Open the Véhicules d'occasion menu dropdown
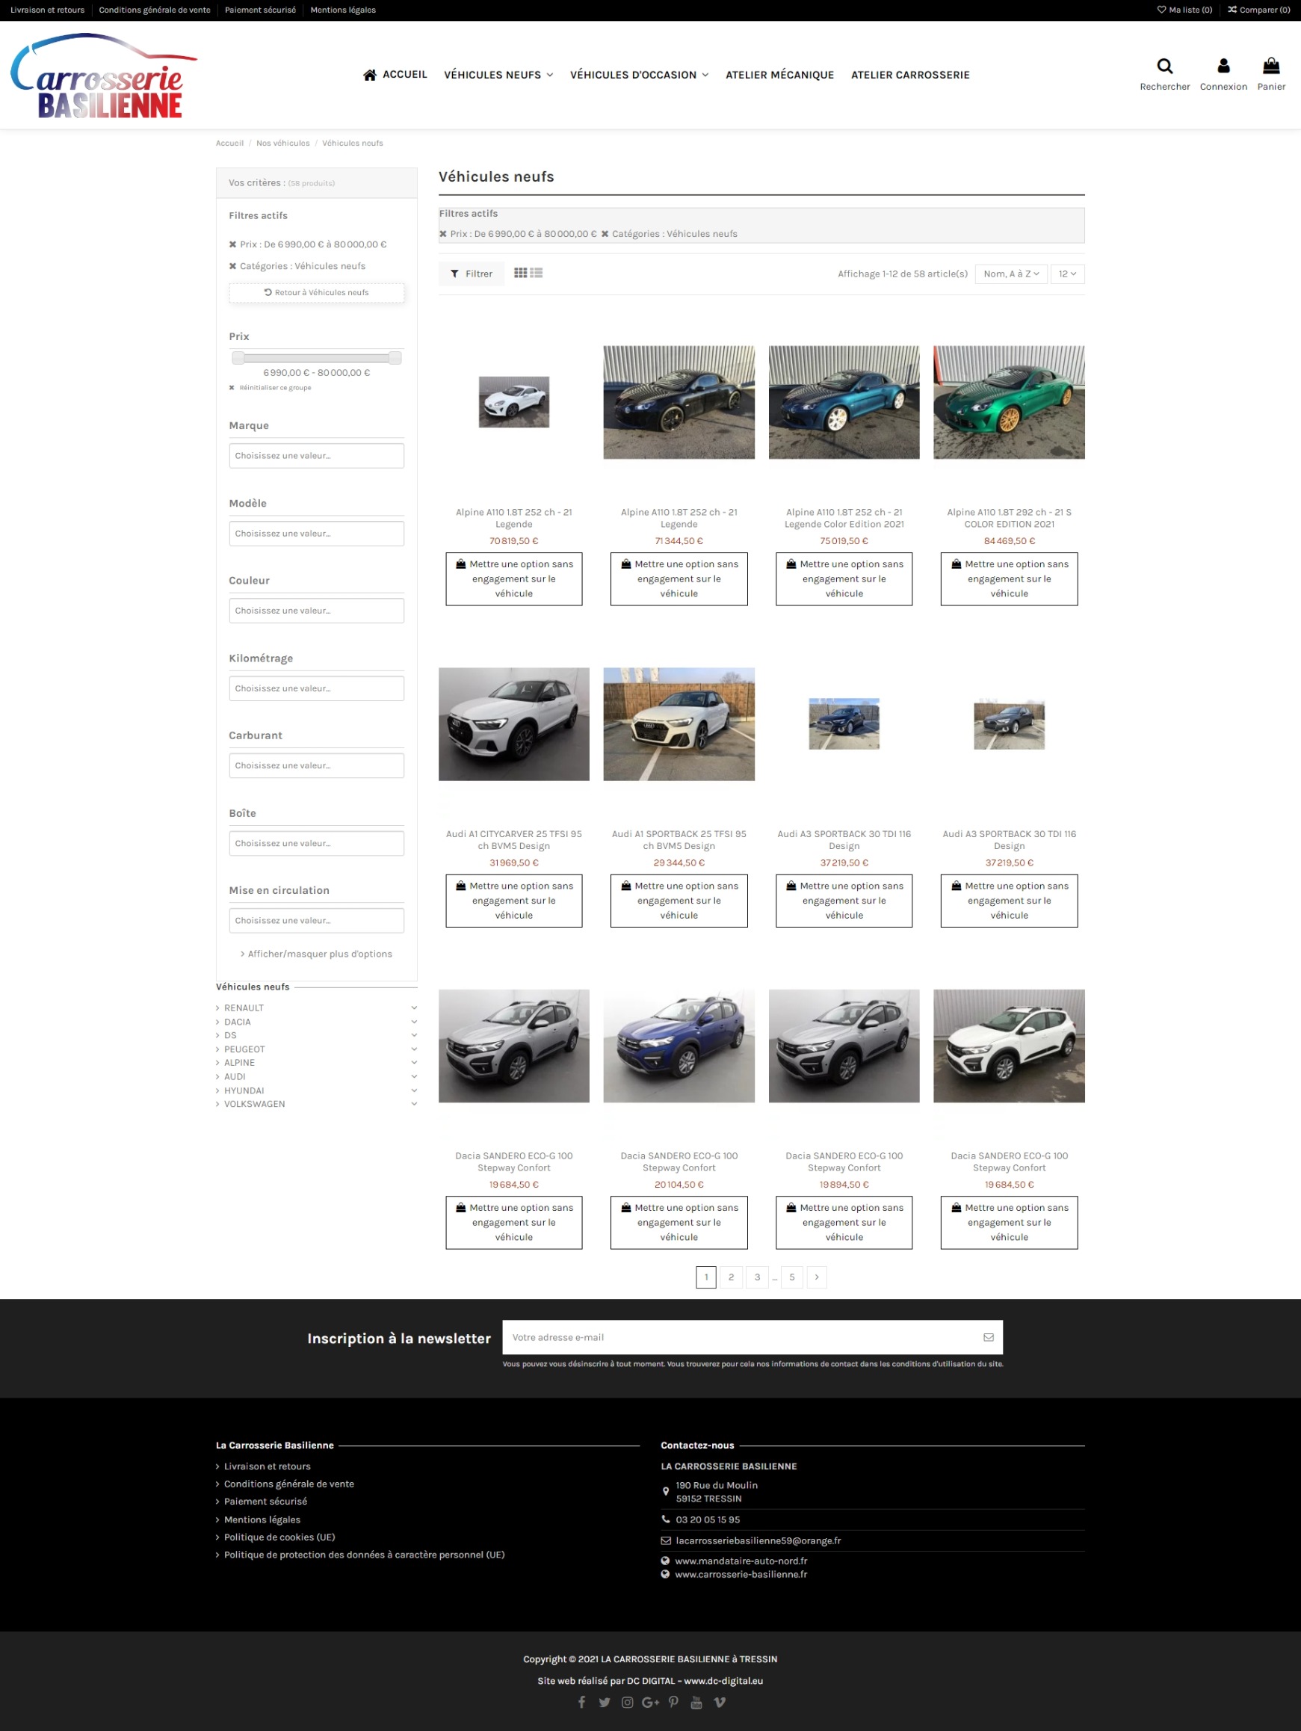Image resolution: width=1301 pixels, height=1731 pixels. coord(639,75)
